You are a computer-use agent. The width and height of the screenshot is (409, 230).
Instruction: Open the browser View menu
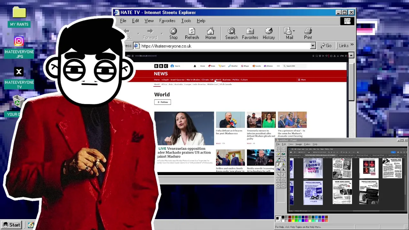point(149,21)
